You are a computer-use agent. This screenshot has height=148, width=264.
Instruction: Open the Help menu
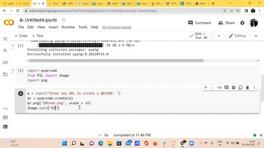click(x=94, y=27)
